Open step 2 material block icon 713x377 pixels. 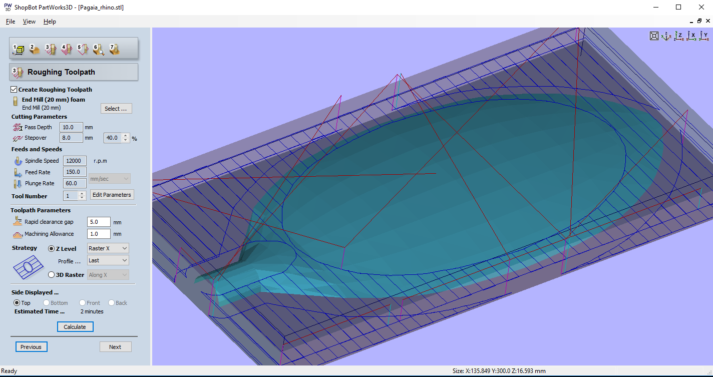tap(35, 49)
